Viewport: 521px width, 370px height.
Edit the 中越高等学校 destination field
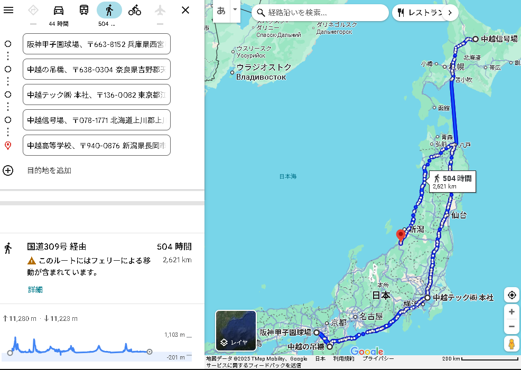pyautogui.click(x=97, y=145)
